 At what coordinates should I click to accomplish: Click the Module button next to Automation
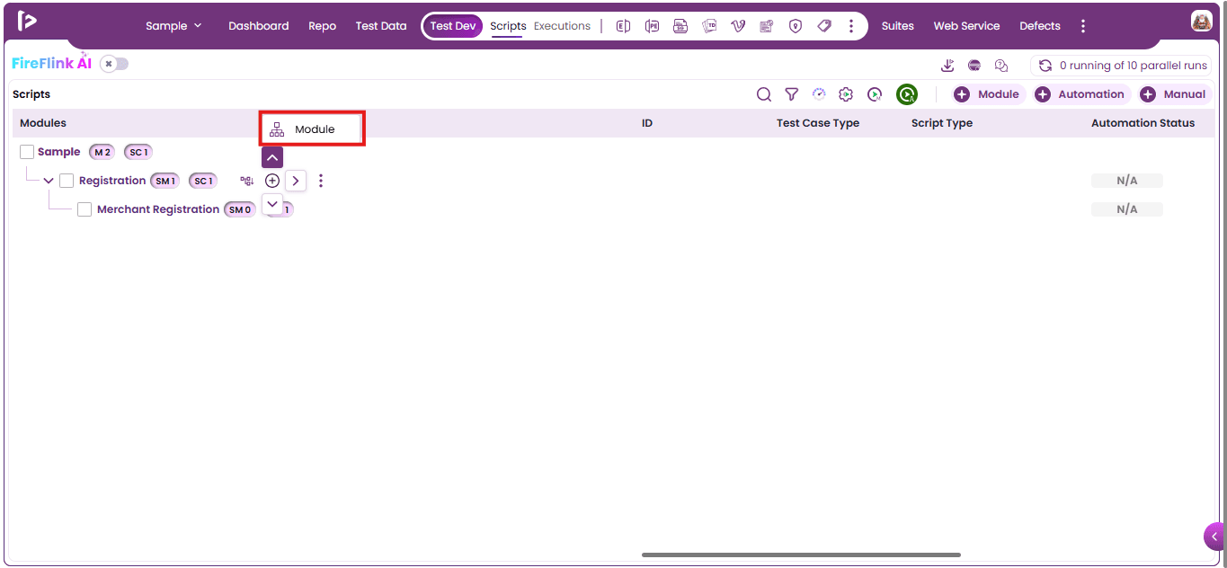coord(988,94)
